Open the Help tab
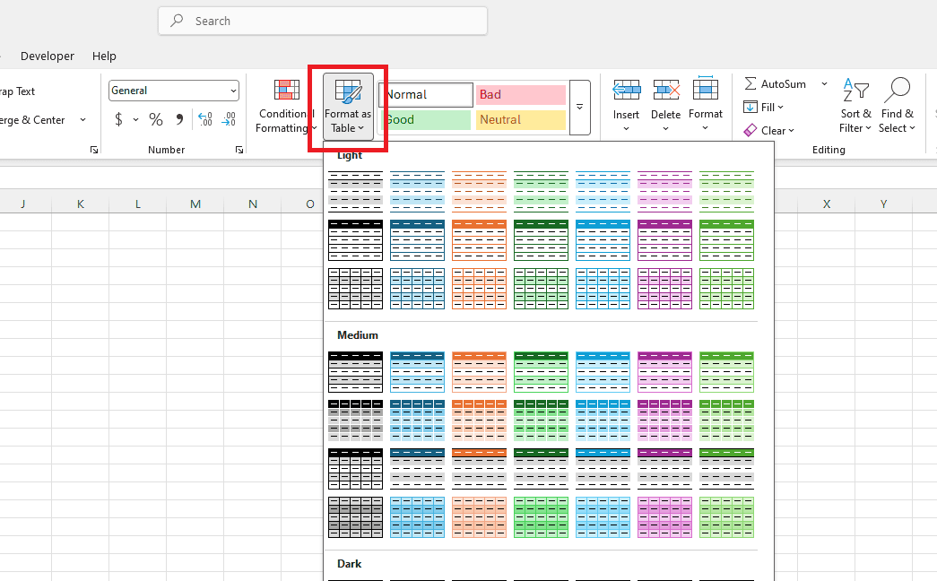Image resolution: width=937 pixels, height=581 pixels. tap(104, 56)
